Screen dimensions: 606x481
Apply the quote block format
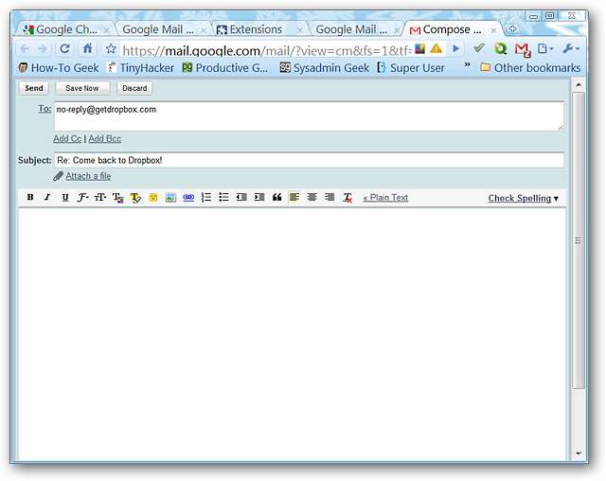click(276, 198)
